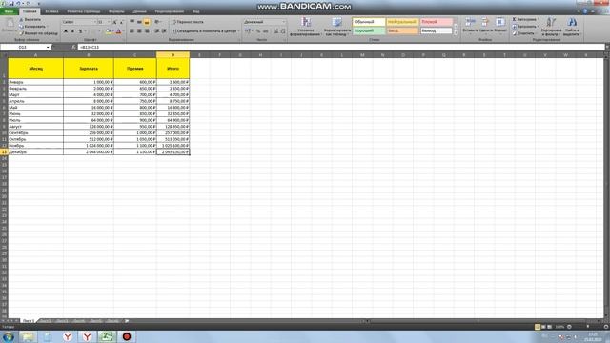Viewport: 610px width, 343px height.
Task: Increase the font size
Action: [114, 22]
